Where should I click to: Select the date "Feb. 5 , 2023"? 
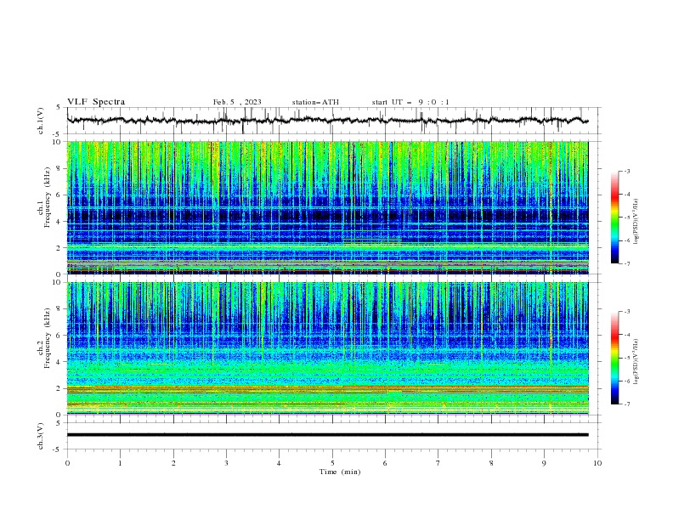point(237,102)
